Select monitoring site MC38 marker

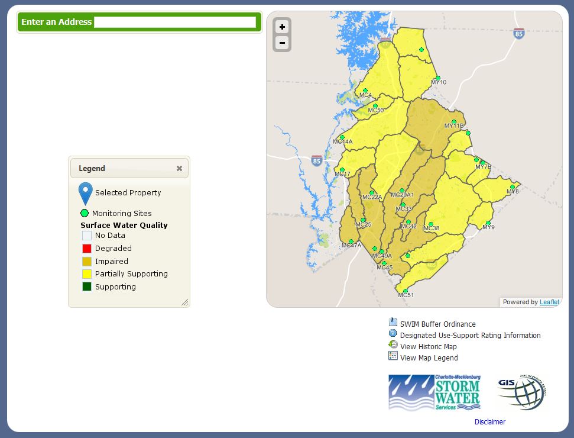(431, 224)
